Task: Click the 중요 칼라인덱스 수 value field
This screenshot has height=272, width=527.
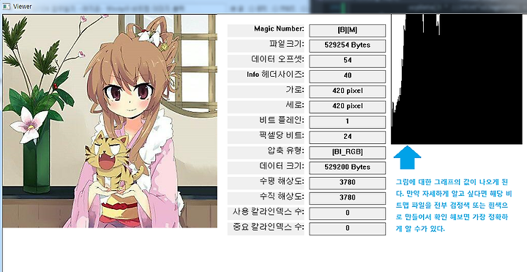Action: pos(347,228)
